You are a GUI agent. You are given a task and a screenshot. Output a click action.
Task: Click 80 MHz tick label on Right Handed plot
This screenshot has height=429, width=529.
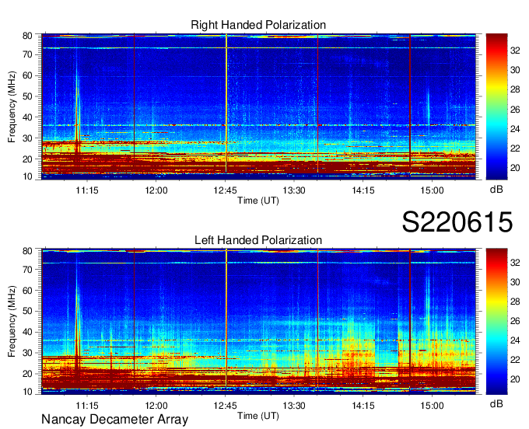coord(27,36)
